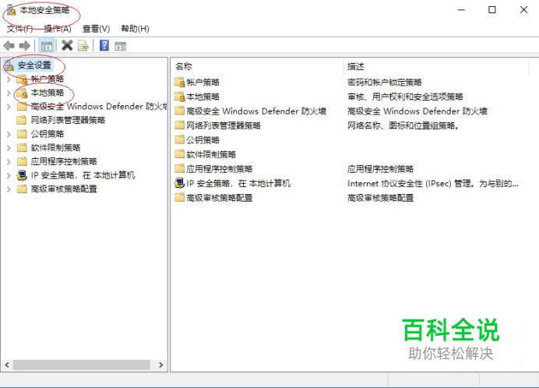Click the Internet 协议安全性 (IPsec) description

click(433, 183)
